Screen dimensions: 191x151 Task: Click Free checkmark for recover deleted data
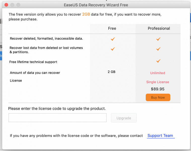tap(113, 39)
